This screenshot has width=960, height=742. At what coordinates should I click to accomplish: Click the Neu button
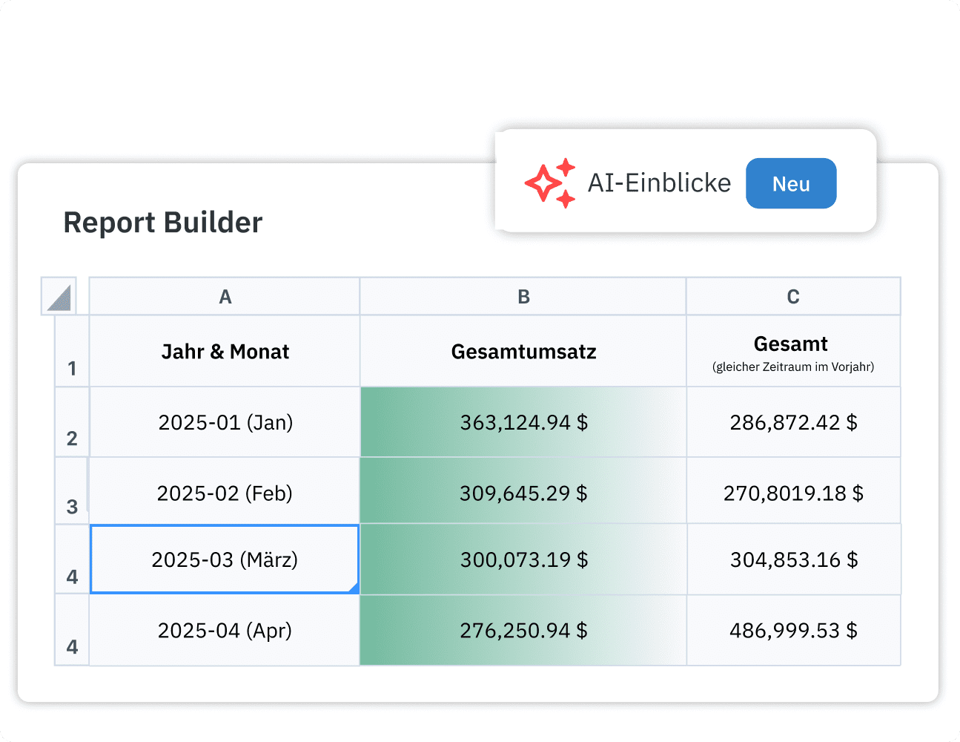tap(791, 183)
